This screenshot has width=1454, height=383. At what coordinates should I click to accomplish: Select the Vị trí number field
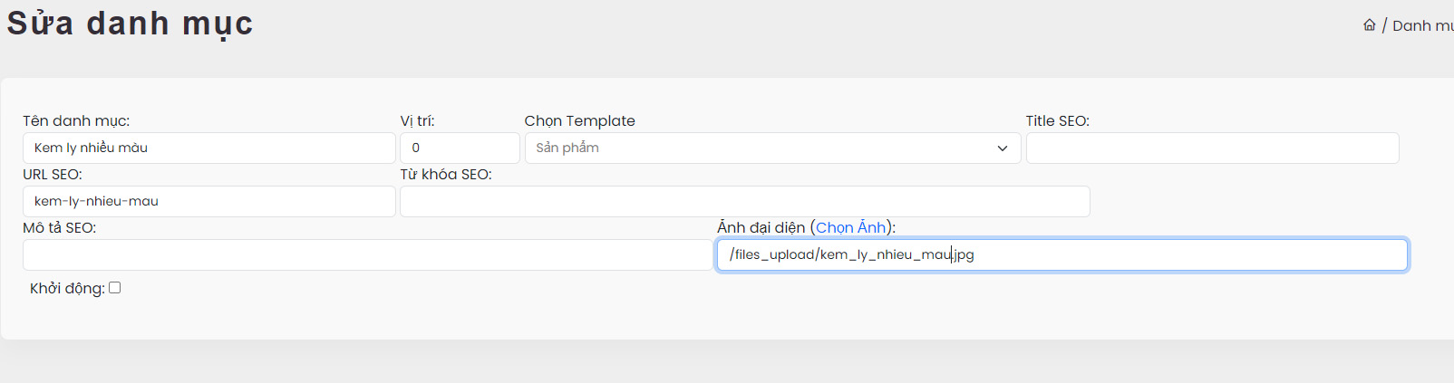coord(460,148)
